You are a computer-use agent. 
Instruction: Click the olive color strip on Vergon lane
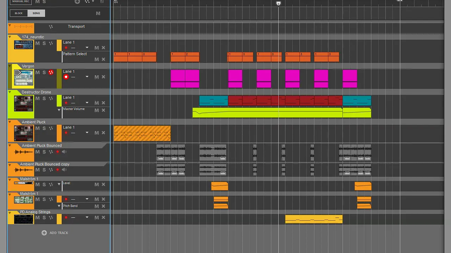point(59,79)
